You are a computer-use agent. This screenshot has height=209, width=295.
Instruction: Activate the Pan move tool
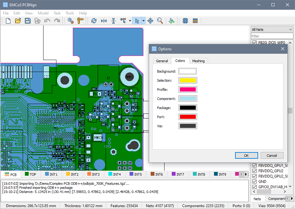point(150,21)
